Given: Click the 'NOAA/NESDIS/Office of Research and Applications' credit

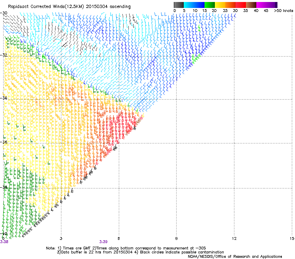Looking at the screenshot, I should click(x=235, y=257).
